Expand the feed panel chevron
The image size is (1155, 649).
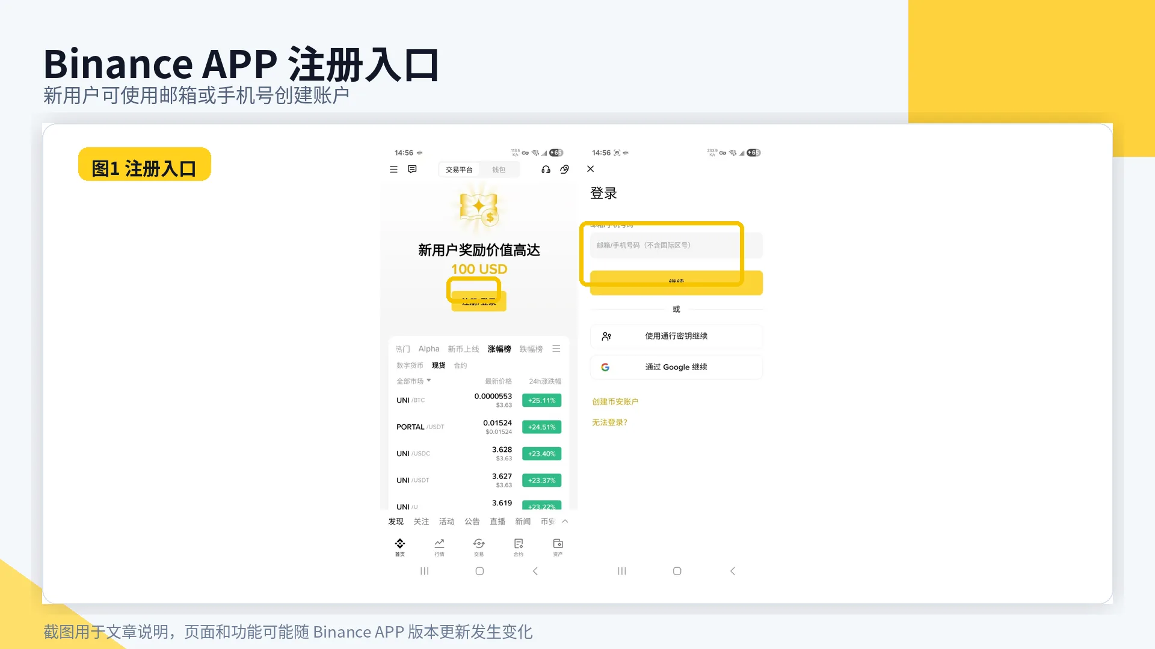click(565, 521)
